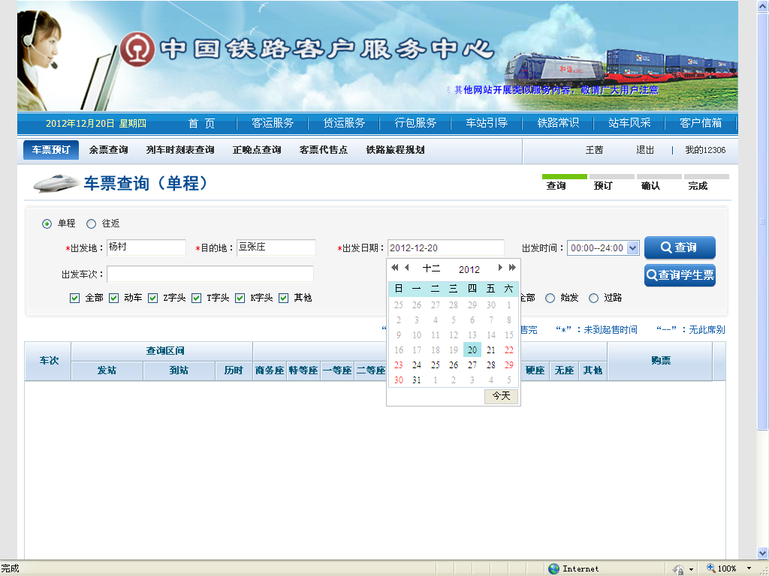Screen dimensions: 769x576
Task: Click the 确认 progress step label
Action: tap(650, 186)
